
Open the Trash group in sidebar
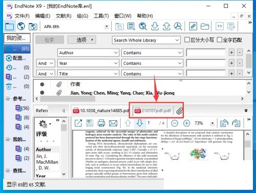pyautogui.click(x=17, y=87)
